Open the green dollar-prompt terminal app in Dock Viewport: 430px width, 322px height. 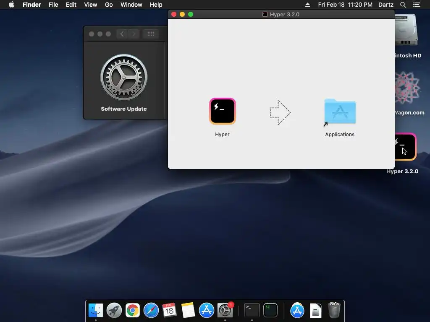coord(270,310)
